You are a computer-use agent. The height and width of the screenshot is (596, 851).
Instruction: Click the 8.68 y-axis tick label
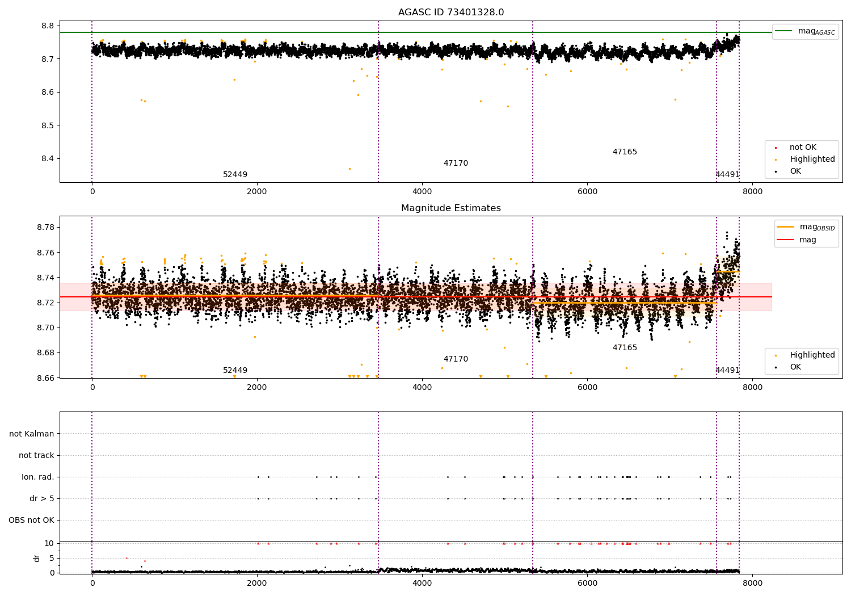(45, 352)
